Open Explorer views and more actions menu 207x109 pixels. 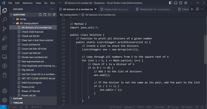[53, 9]
